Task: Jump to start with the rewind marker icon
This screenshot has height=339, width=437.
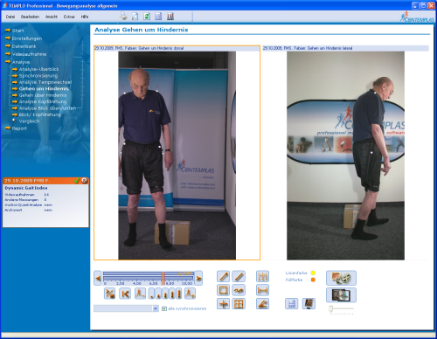Action: [125, 294]
